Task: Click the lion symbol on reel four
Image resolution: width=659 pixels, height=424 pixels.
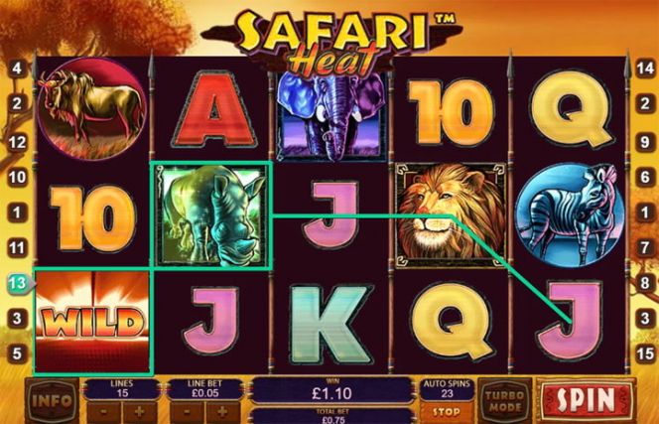Action: click(451, 214)
